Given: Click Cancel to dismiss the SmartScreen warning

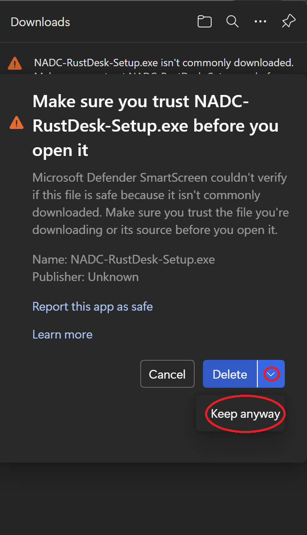Looking at the screenshot, I should coord(167,374).
